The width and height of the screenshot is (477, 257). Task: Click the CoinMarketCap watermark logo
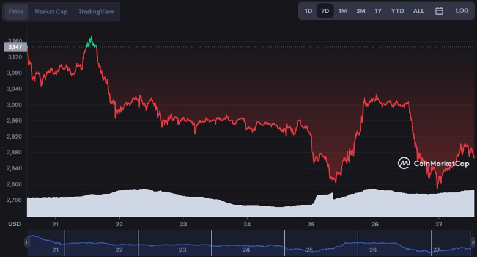[x=434, y=163]
